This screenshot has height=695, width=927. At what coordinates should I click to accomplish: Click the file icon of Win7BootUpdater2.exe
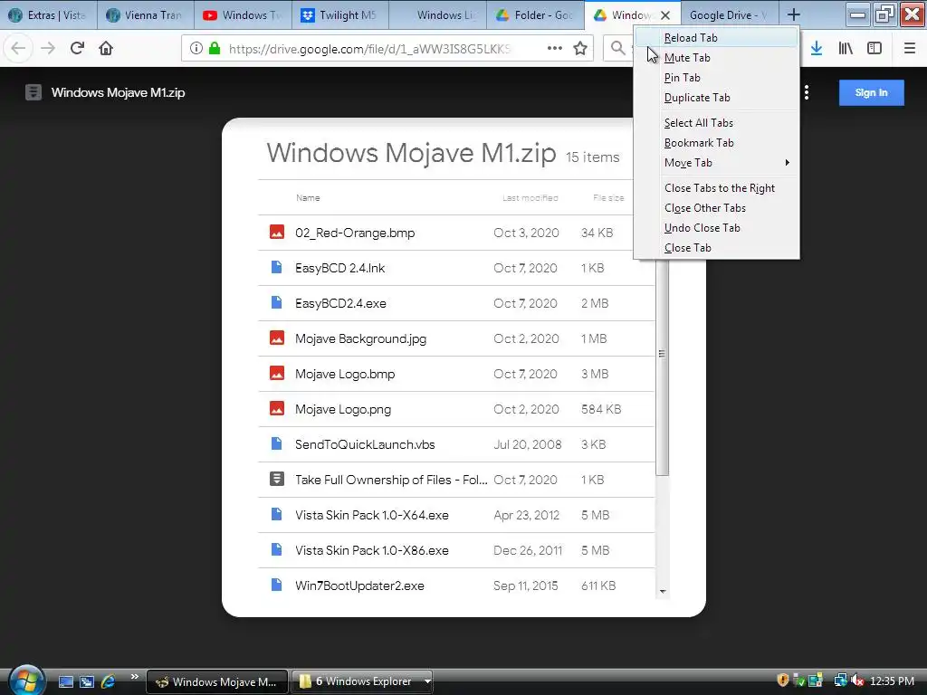(x=276, y=586)
